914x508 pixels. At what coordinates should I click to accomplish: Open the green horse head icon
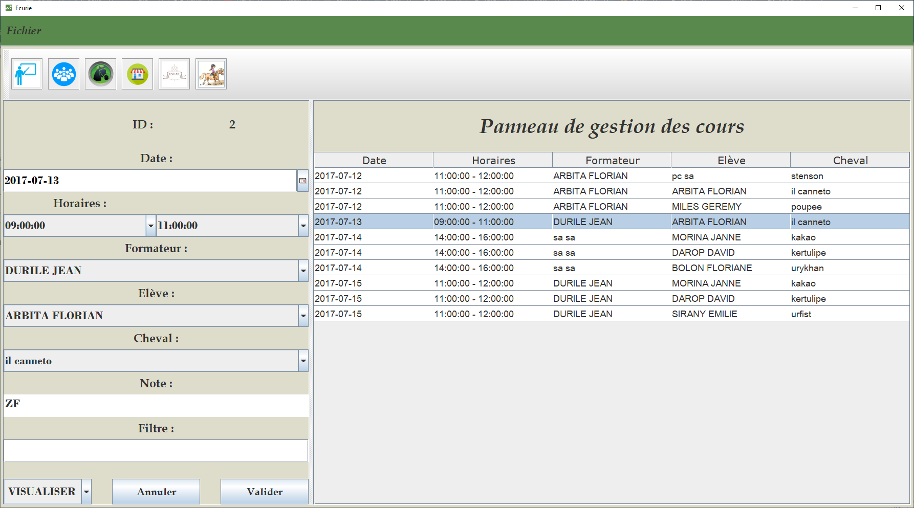[x=100, y=74]
